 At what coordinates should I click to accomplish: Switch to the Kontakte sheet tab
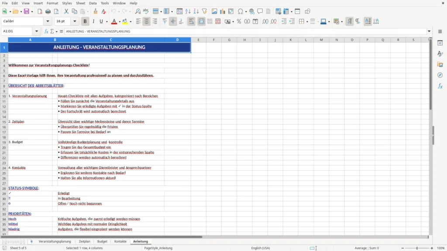click(x=120, y=241)
